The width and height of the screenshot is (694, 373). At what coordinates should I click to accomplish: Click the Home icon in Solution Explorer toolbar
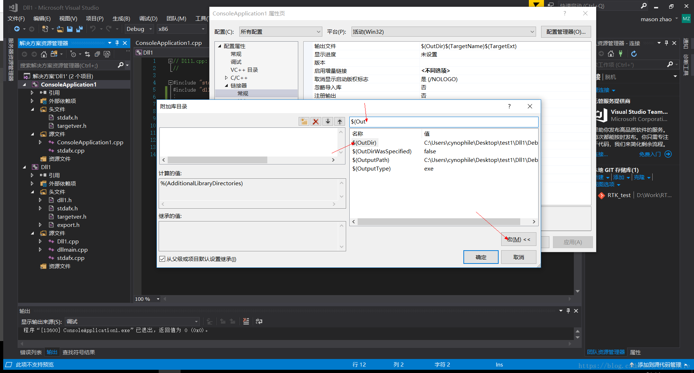click(44, 54)
